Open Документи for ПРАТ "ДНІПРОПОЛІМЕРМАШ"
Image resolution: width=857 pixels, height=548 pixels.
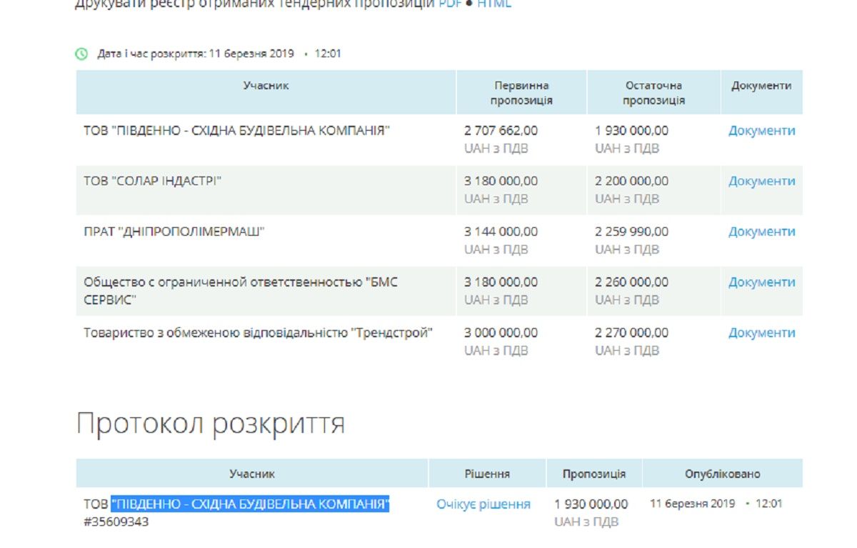(761, 231)
